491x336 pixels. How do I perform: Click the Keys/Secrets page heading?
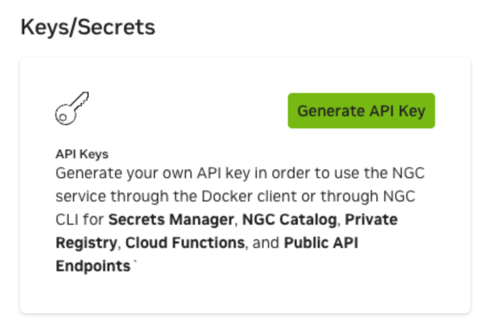click(88, 27)
